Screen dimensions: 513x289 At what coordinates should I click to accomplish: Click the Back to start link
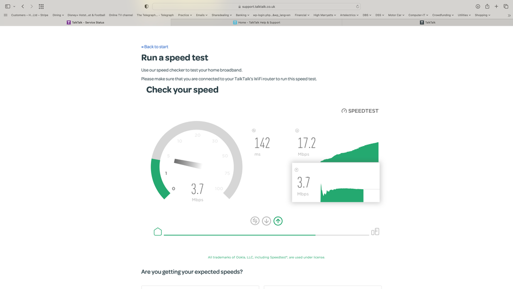click(155, 47)
